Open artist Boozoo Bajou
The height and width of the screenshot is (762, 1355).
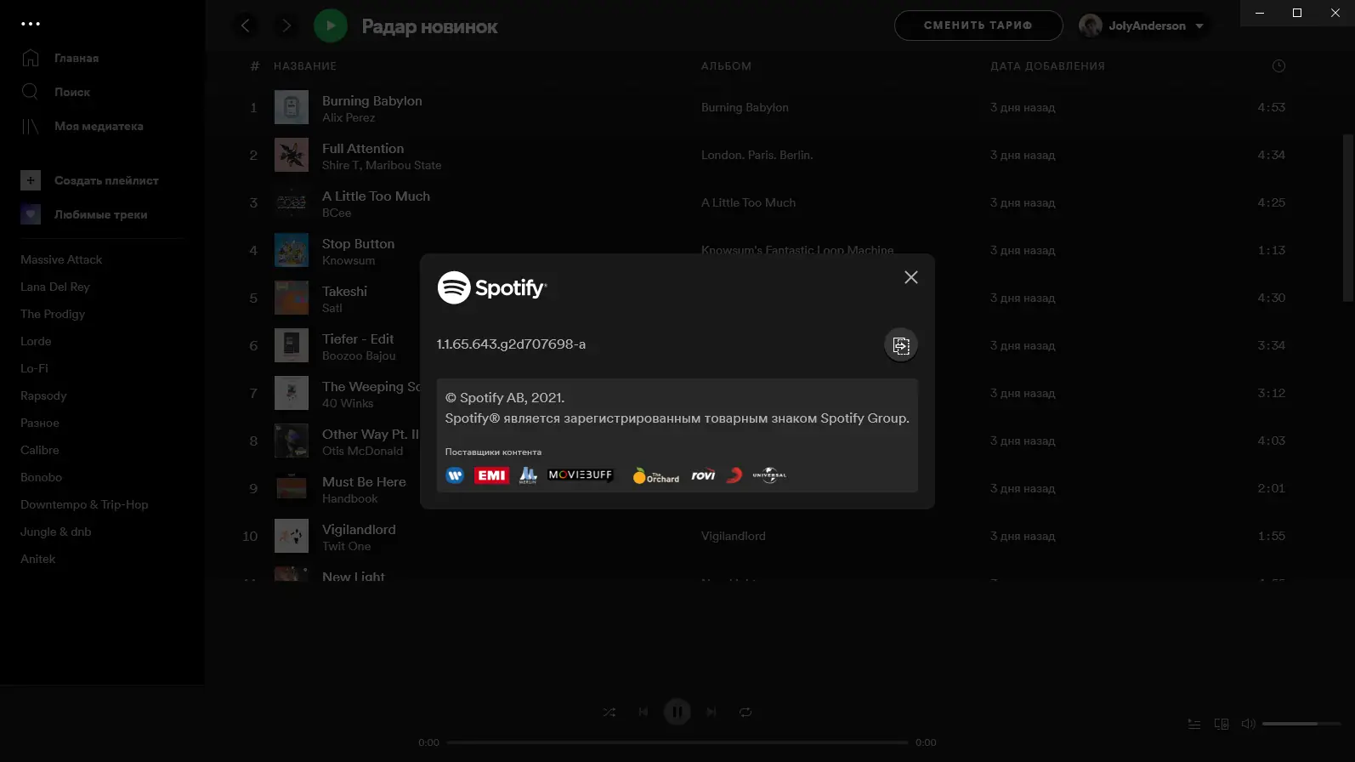pyautogui.click(x=359, y=355)
